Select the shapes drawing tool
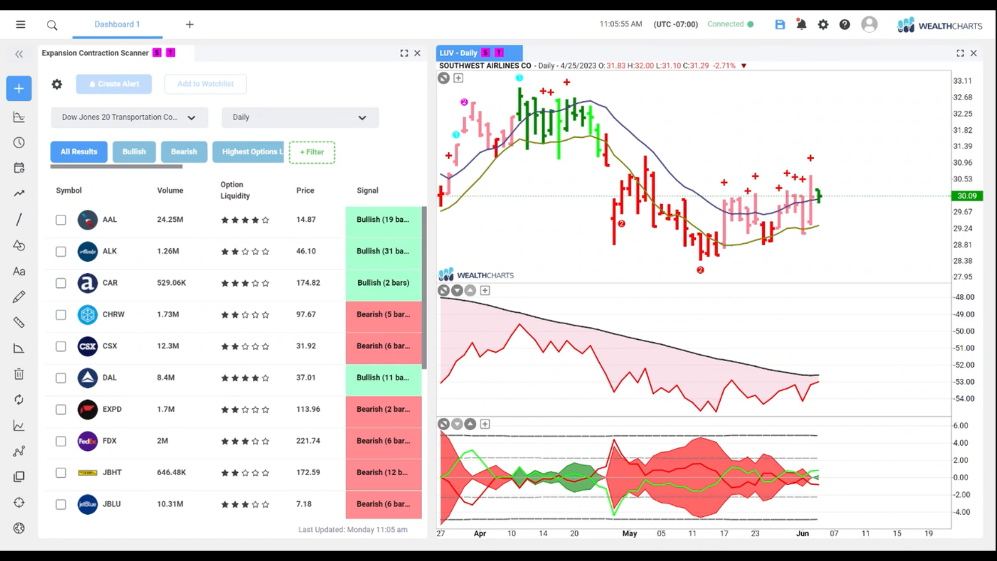 coord(19,245)
